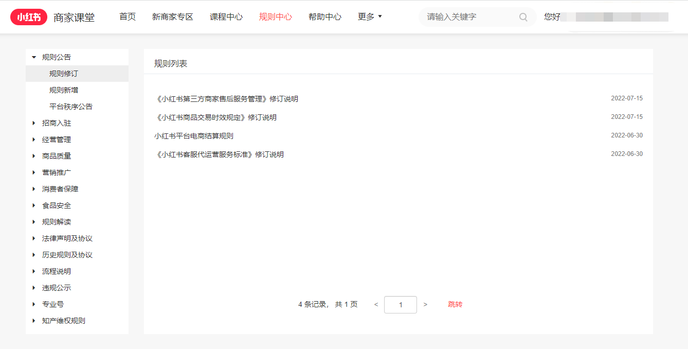Screen dimensions: 688x349
Task: Expand the 食品安全 arrow
Action: 34,205
